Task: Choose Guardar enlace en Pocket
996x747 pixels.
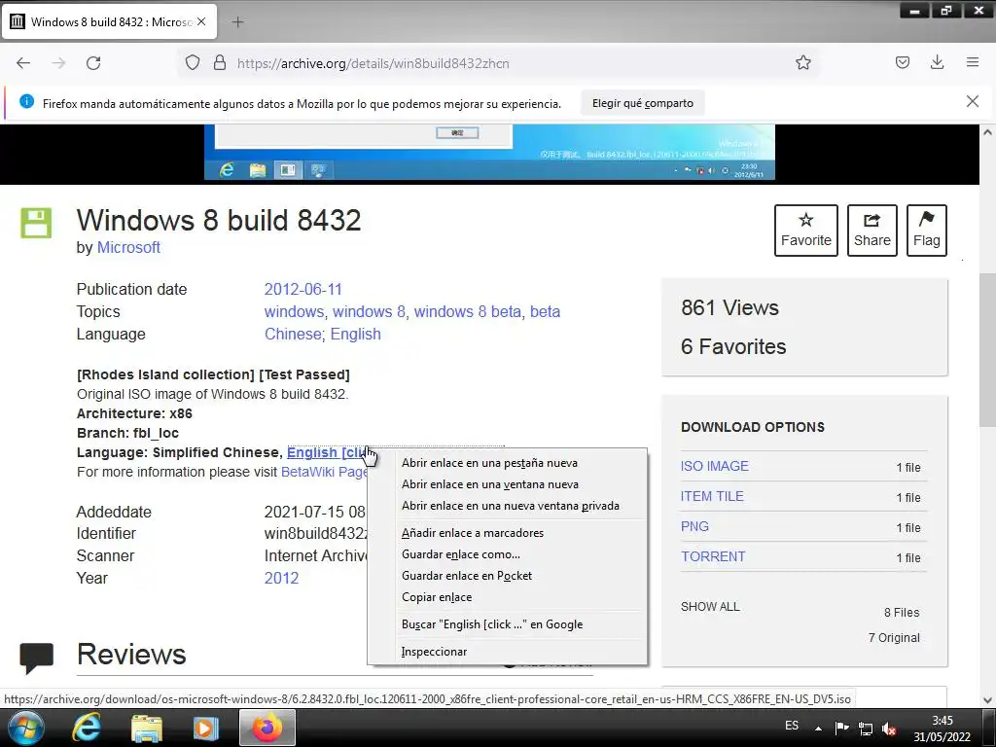Action: coord(507,576)
